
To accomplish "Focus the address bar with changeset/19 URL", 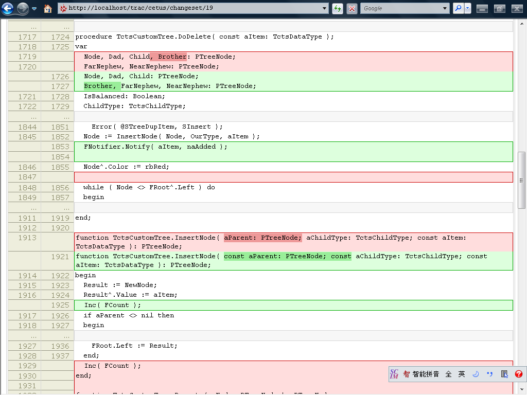I will click(193, 8).
